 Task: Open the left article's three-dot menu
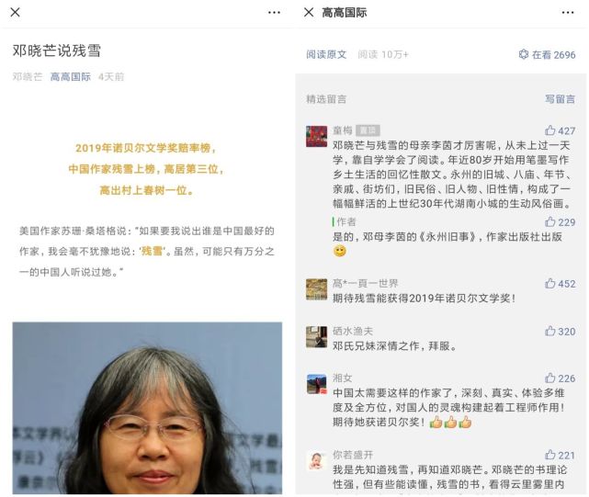[274, 13]
